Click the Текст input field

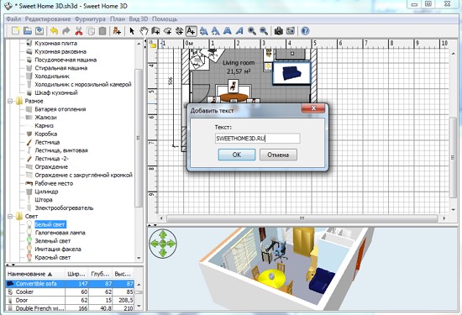[x=258, y=139]
